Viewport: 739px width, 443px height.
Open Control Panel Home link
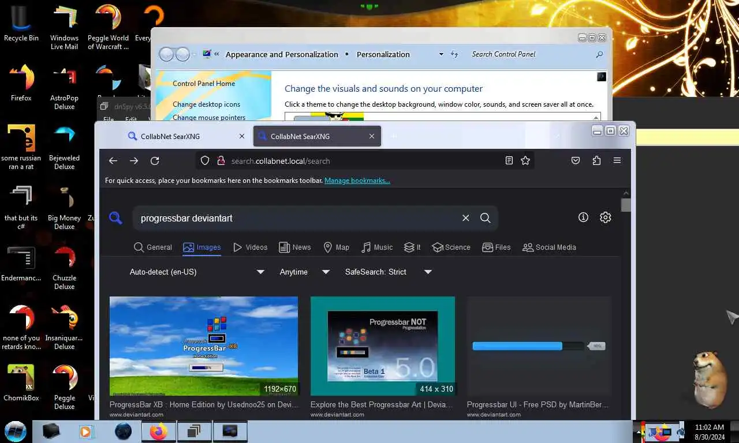204,84
